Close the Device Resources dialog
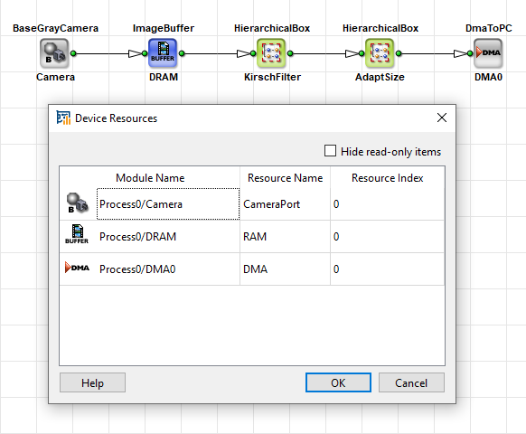 [x=442, y=118]
